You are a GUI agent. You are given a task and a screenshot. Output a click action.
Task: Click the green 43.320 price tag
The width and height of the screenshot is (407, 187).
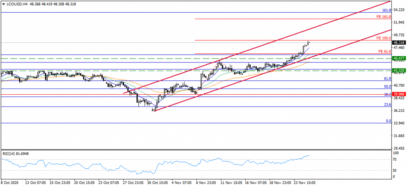tap(399, 70)
